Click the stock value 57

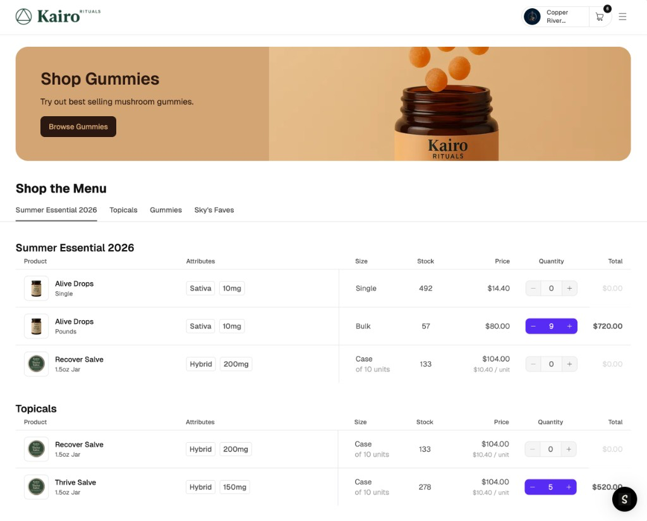tap(426, 326)
